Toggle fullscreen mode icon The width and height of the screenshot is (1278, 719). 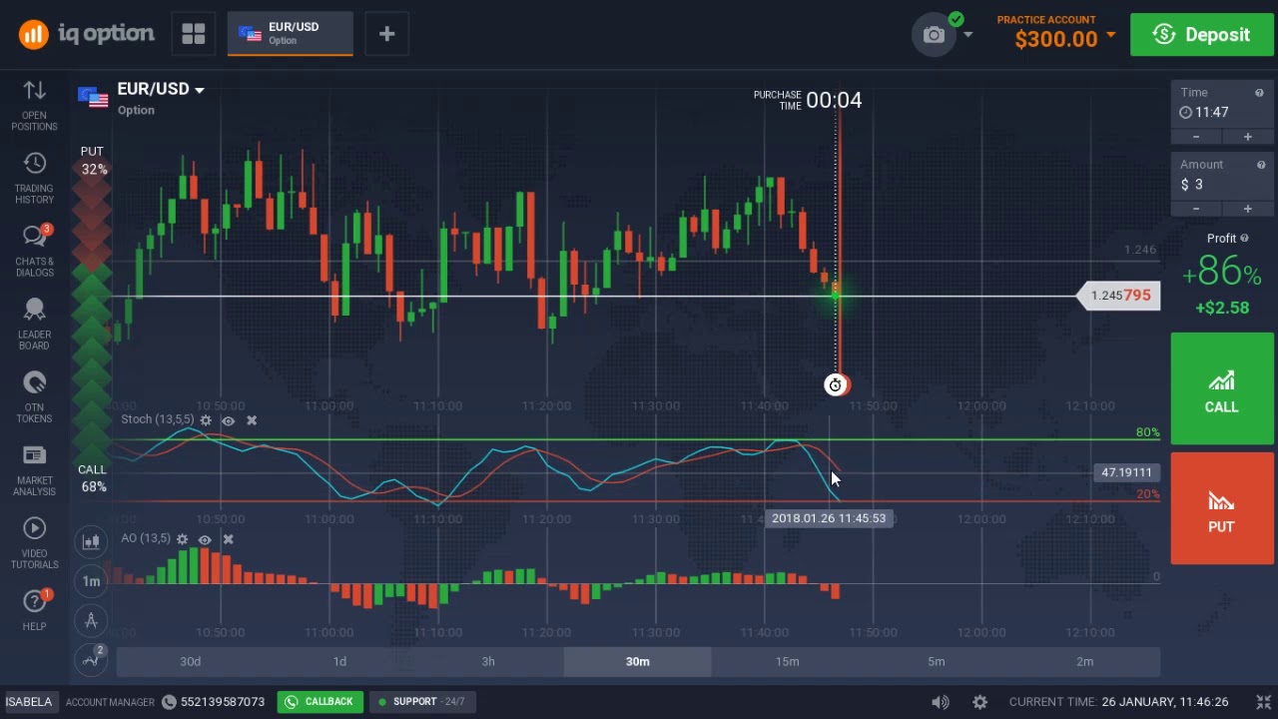pos(1262,701)
